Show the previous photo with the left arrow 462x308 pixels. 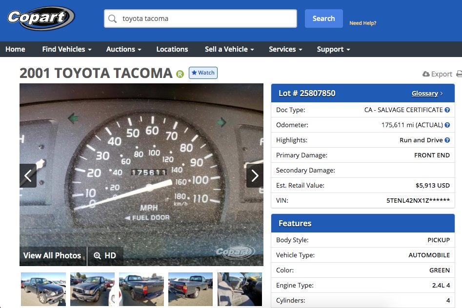[28, 176]
